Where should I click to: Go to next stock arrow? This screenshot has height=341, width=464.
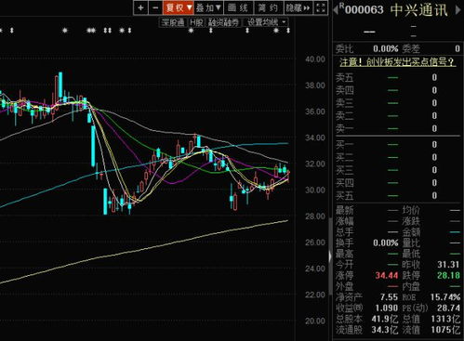coord(457,10)
